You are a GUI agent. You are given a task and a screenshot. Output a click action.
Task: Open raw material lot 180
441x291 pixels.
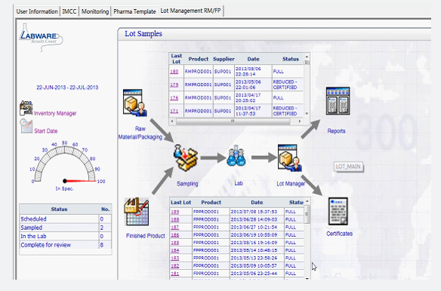[174, 72]
